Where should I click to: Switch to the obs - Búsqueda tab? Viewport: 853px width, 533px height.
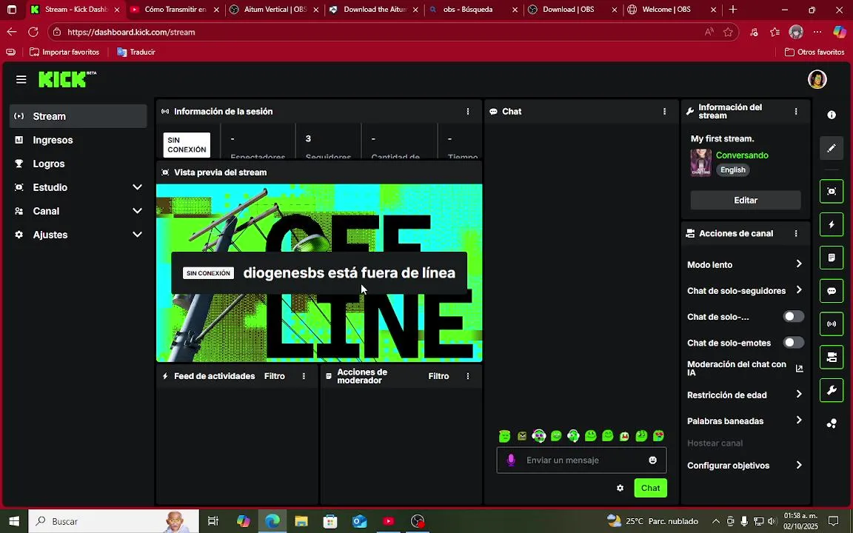[474, 10]
